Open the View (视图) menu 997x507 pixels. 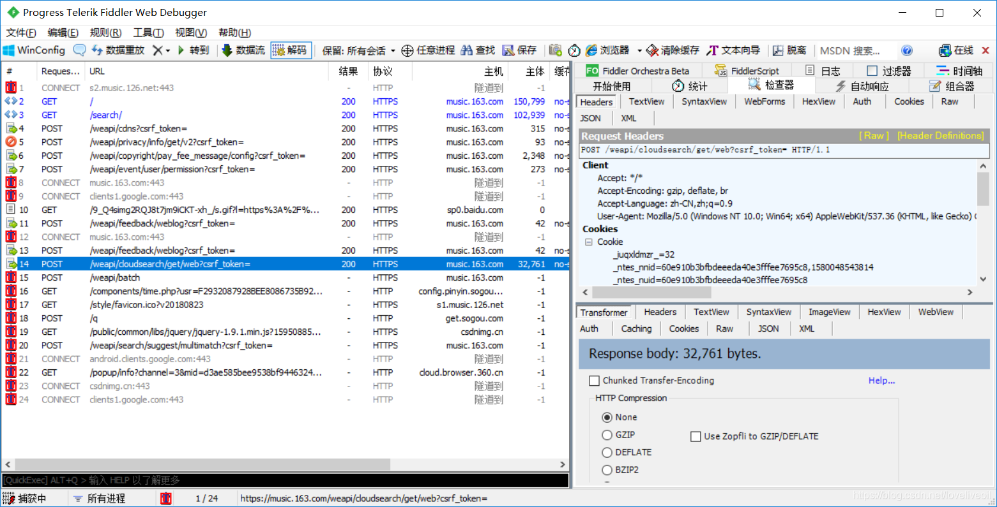pyautogui.click(x=191, y=33)
